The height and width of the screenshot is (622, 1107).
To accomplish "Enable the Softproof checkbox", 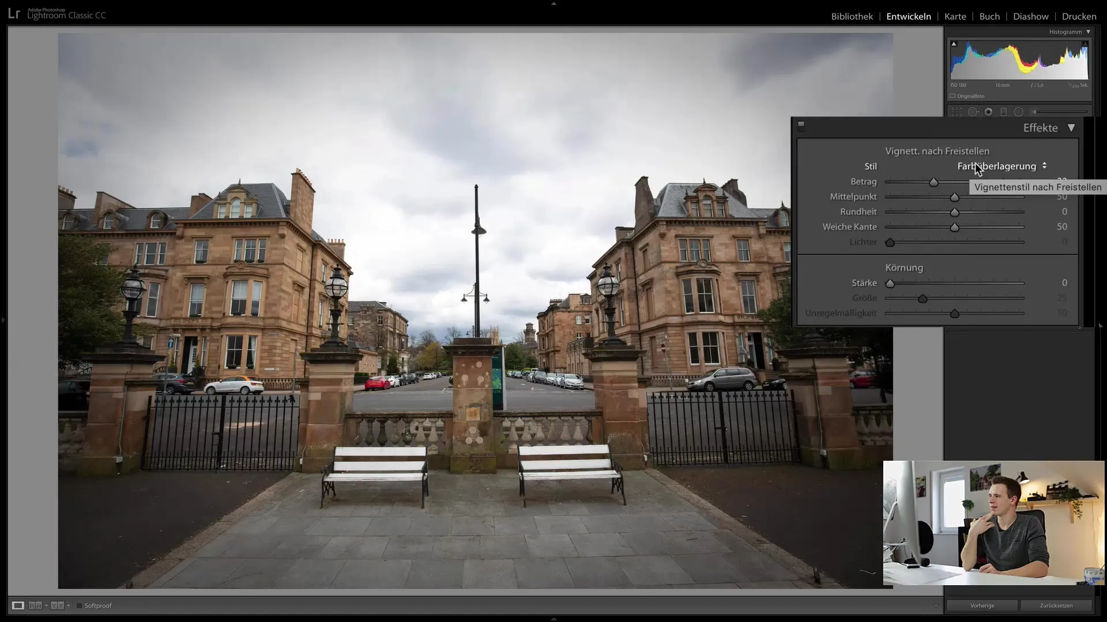I will (x=80, y=605).
